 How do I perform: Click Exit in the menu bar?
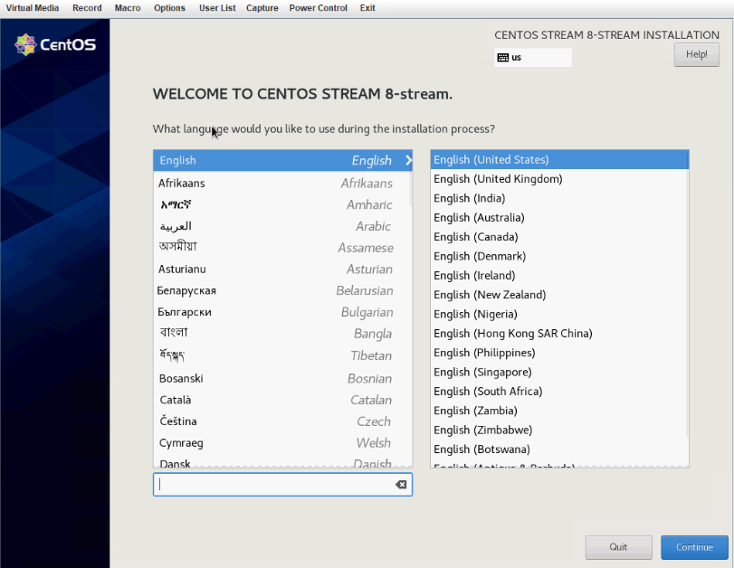pyautogui.click(x=367, y=8)
